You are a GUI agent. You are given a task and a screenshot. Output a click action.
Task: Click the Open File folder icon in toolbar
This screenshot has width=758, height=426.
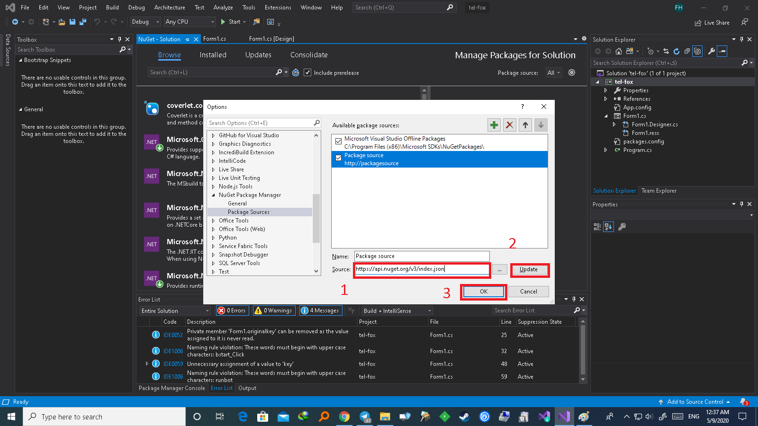pyautogui.click(x=62, y=22)
